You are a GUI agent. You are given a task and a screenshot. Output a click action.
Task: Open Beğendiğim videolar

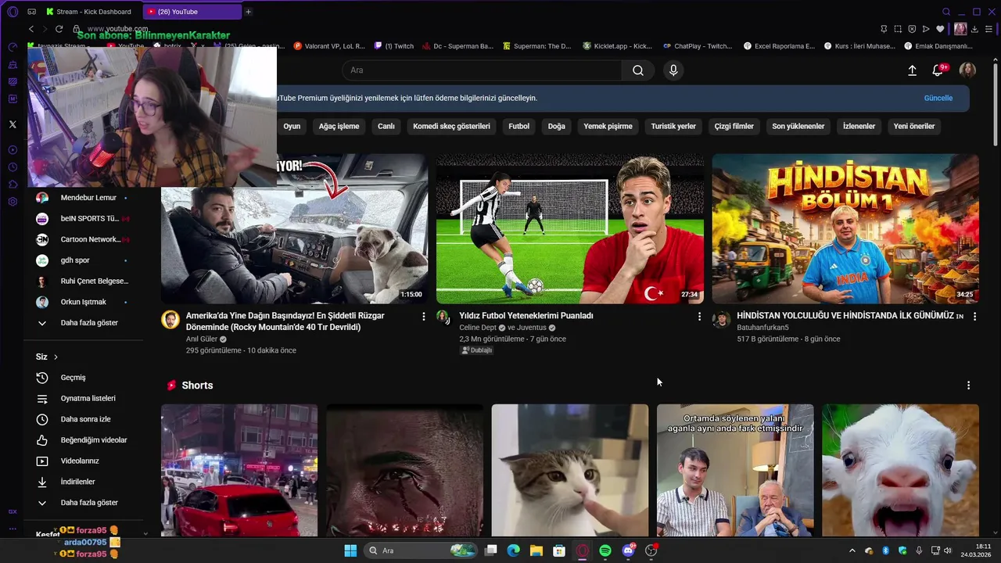[x=83, y=440]
